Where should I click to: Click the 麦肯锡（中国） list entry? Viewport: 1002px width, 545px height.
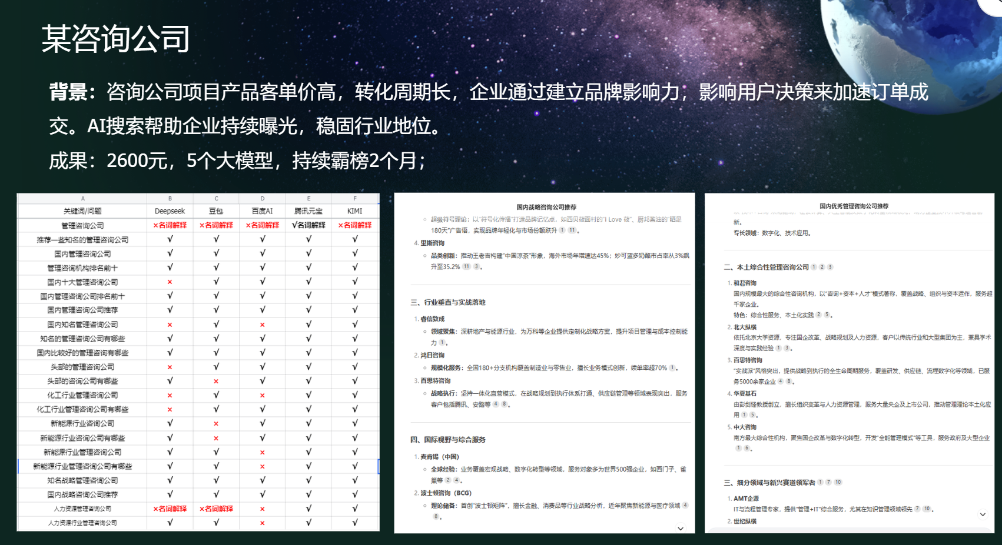439,456
